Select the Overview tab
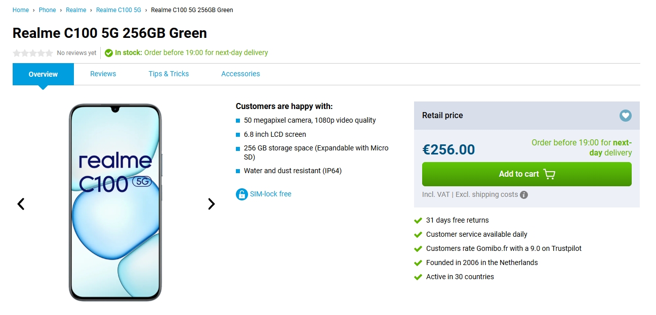Image resolution: width=656 pixels, height=315 pixels. tap(43, 74)
